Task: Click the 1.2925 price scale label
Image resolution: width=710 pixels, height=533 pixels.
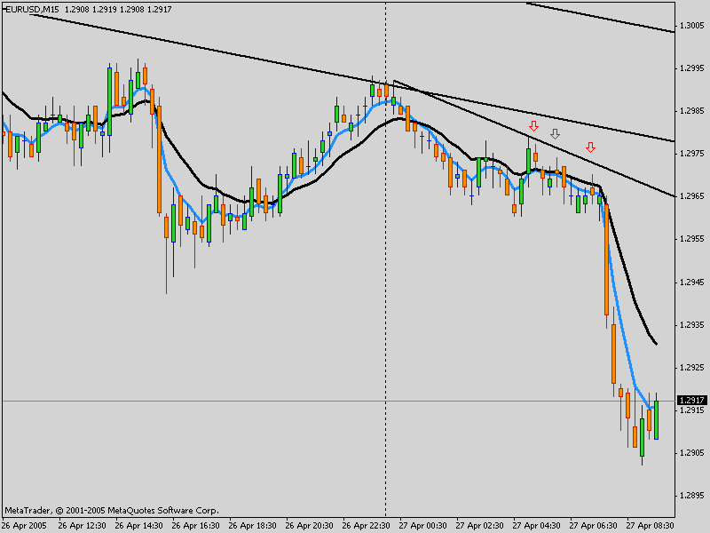Action: 692,368
